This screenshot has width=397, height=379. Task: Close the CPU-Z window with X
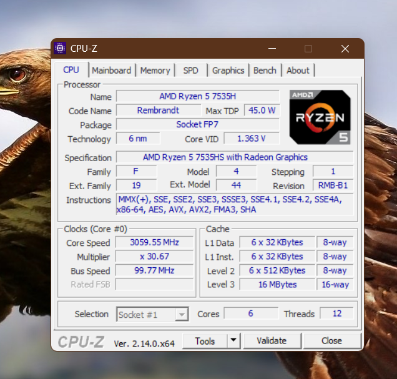(345, 48)
